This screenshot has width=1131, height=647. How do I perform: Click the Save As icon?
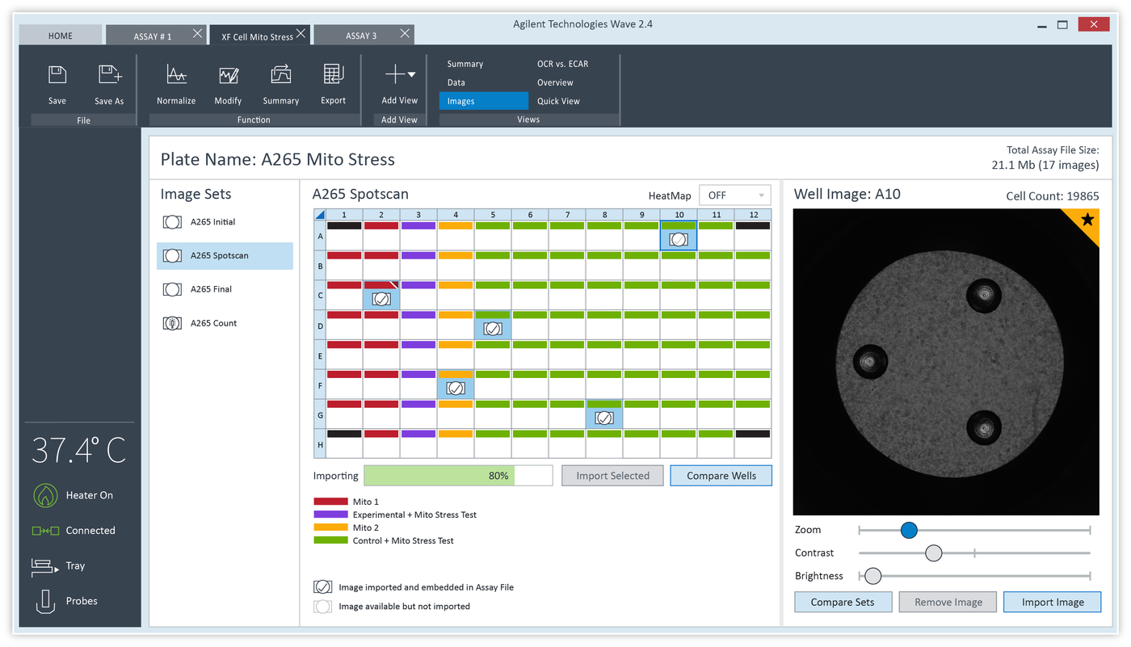click(109, 81)
